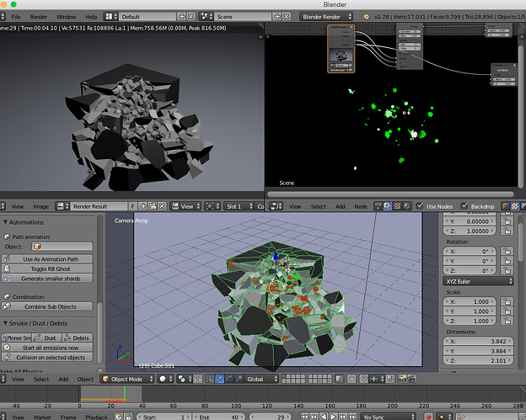Open the Window menu

click(x=66, y=17)
